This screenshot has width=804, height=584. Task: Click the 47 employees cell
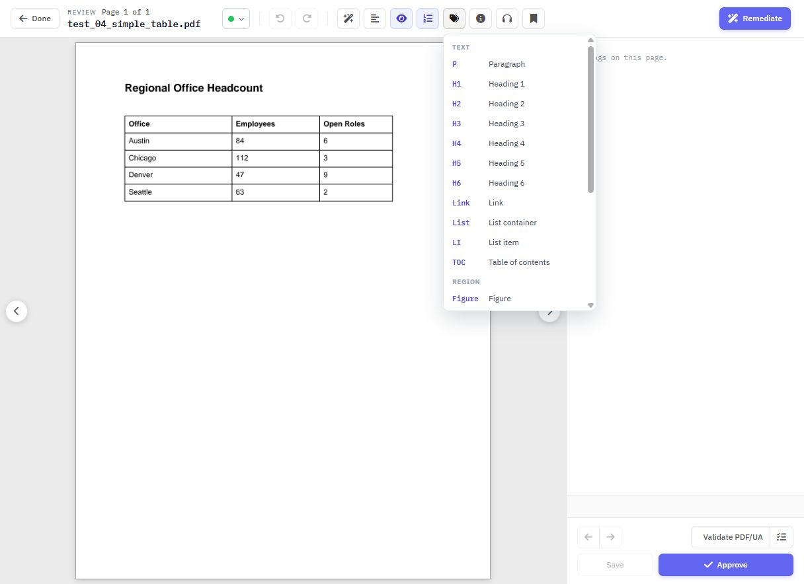pyautogui.click(x=276, y=176)
